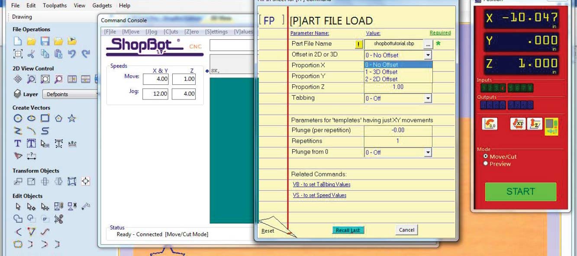Viewport: 577px width, 256px height.
Task: Open 'VB - to set TaBbing Values' link
Action: pyautogui.click(x=322, y=184)
